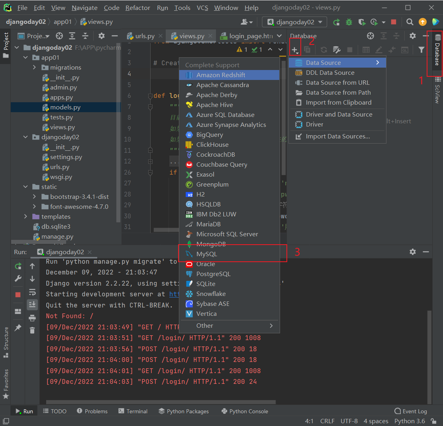
Task: Click the Rerun icon in Run panel
Action: click(18, 266)
